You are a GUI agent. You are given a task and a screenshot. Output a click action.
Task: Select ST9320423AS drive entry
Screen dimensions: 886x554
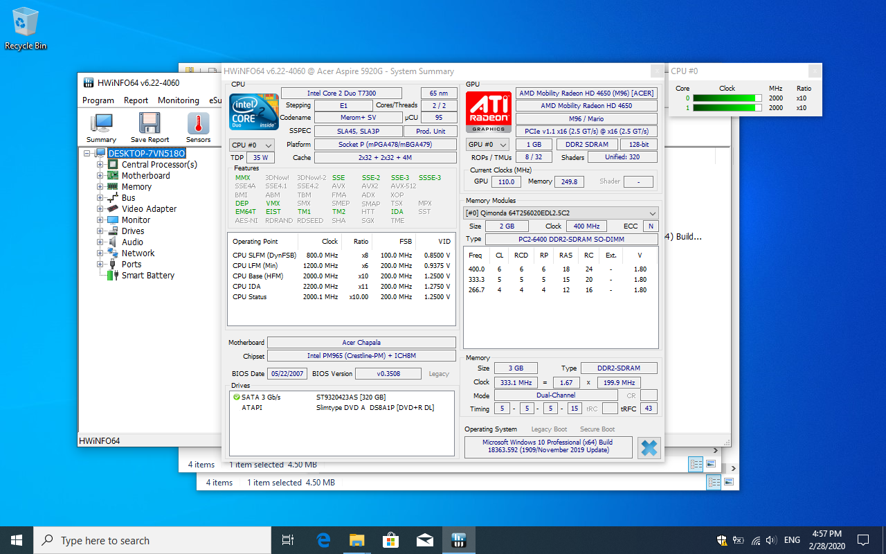tap(351, 397)
